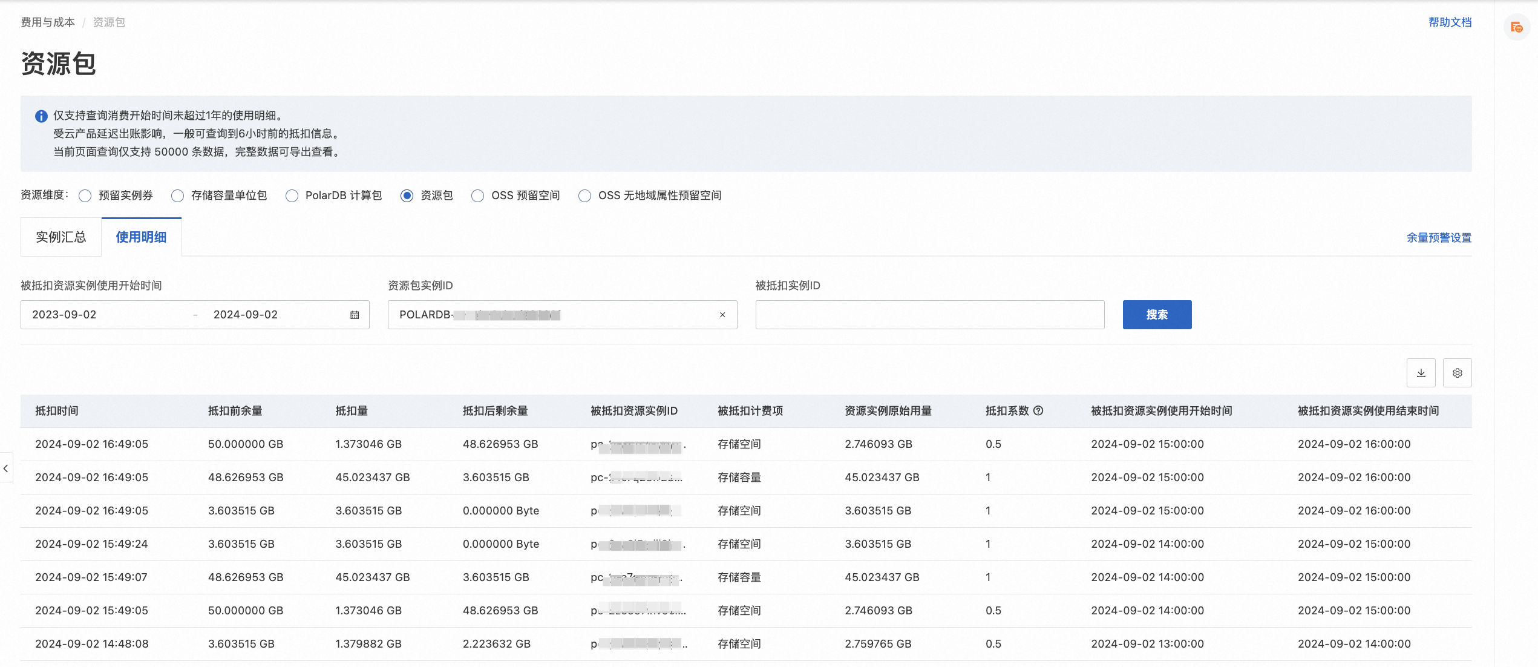Click 资源实例原始用量 value 2.759765 GB
Image resolution: width=1538 pixels, height=667 pixels.
coord(878,644)
